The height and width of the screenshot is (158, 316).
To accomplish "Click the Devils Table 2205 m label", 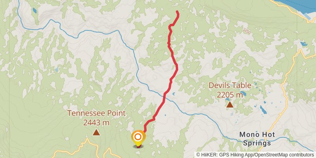I will coord(230,90).
